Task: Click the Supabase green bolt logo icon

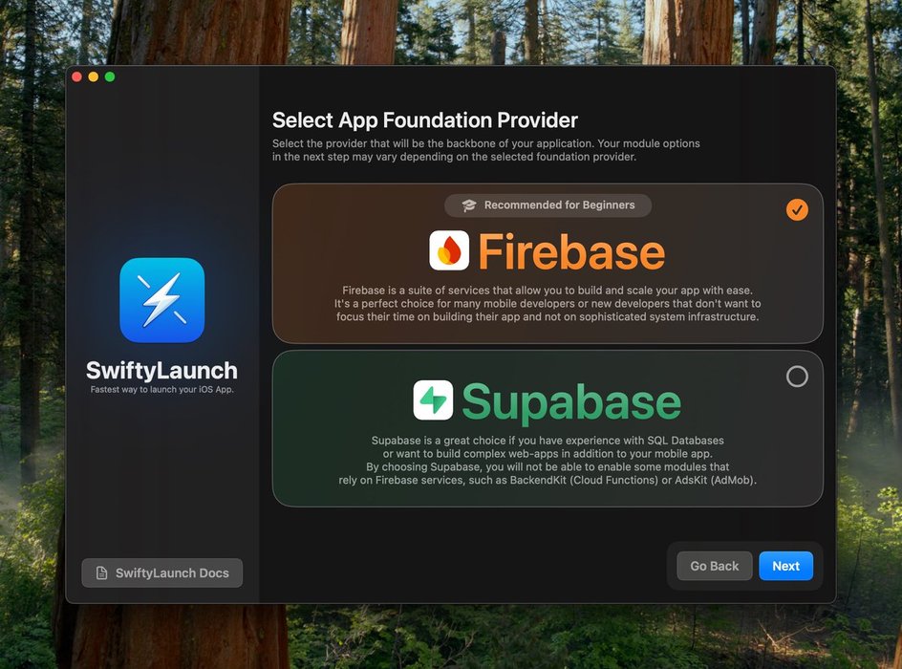Action: pos(433,399)
